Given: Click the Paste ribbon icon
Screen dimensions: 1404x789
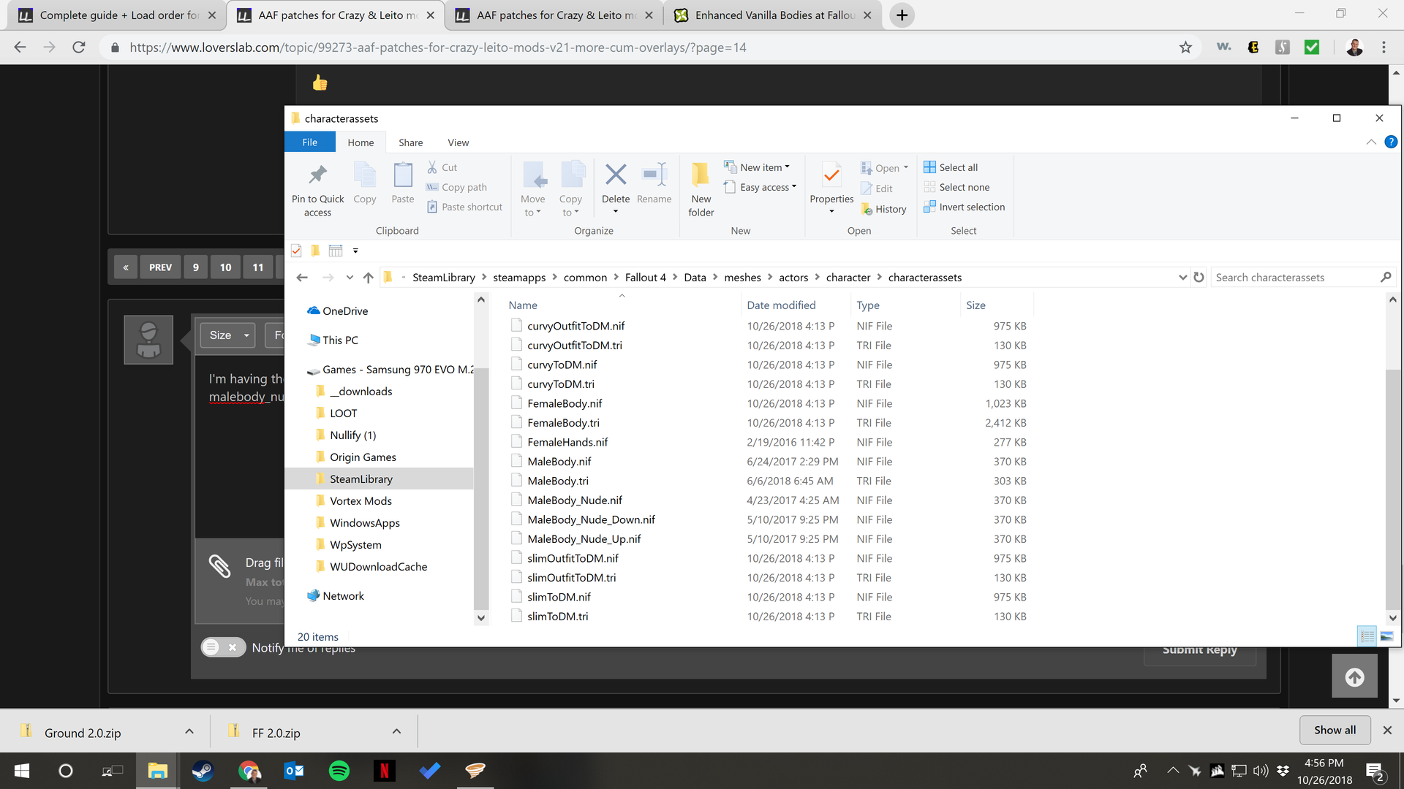Looking at the screenshot, I should 402,175.
